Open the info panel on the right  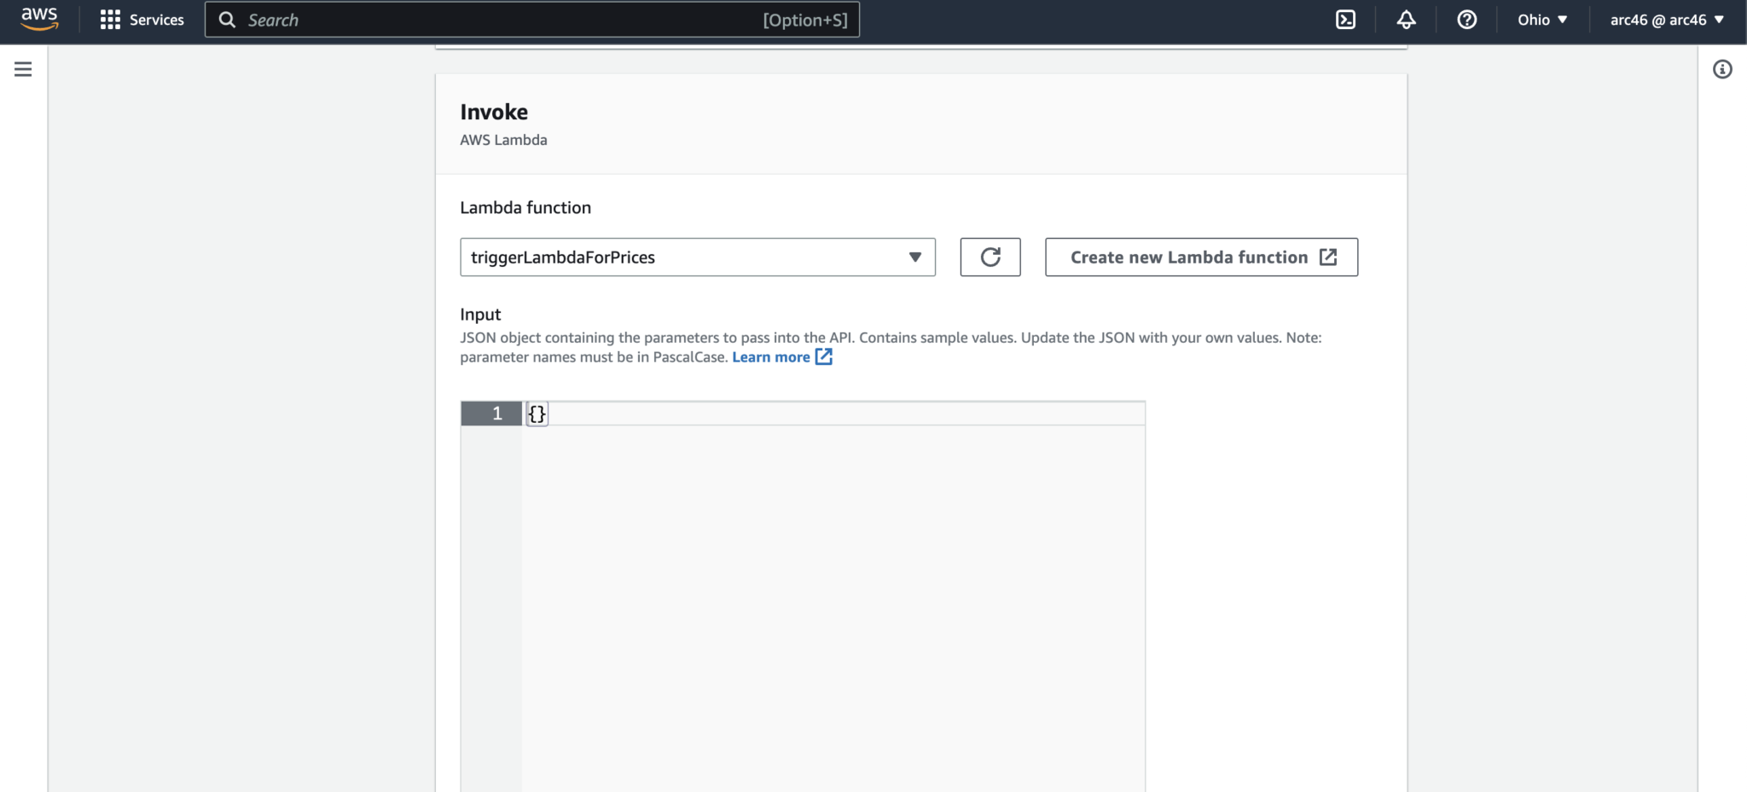[x=1722, y=69]
